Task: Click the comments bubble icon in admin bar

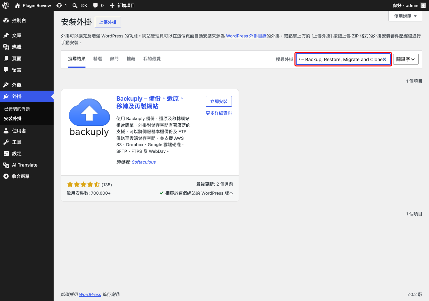Action: [x=96, y=5]
